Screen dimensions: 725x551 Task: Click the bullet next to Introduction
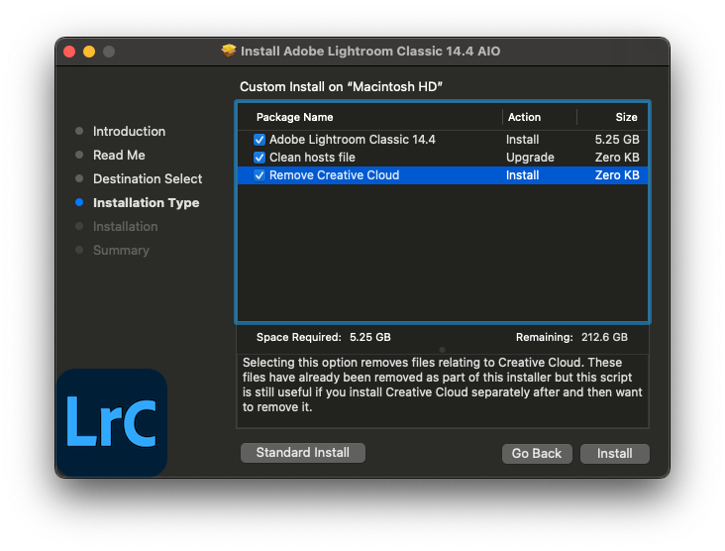click(x=79, y=132)
